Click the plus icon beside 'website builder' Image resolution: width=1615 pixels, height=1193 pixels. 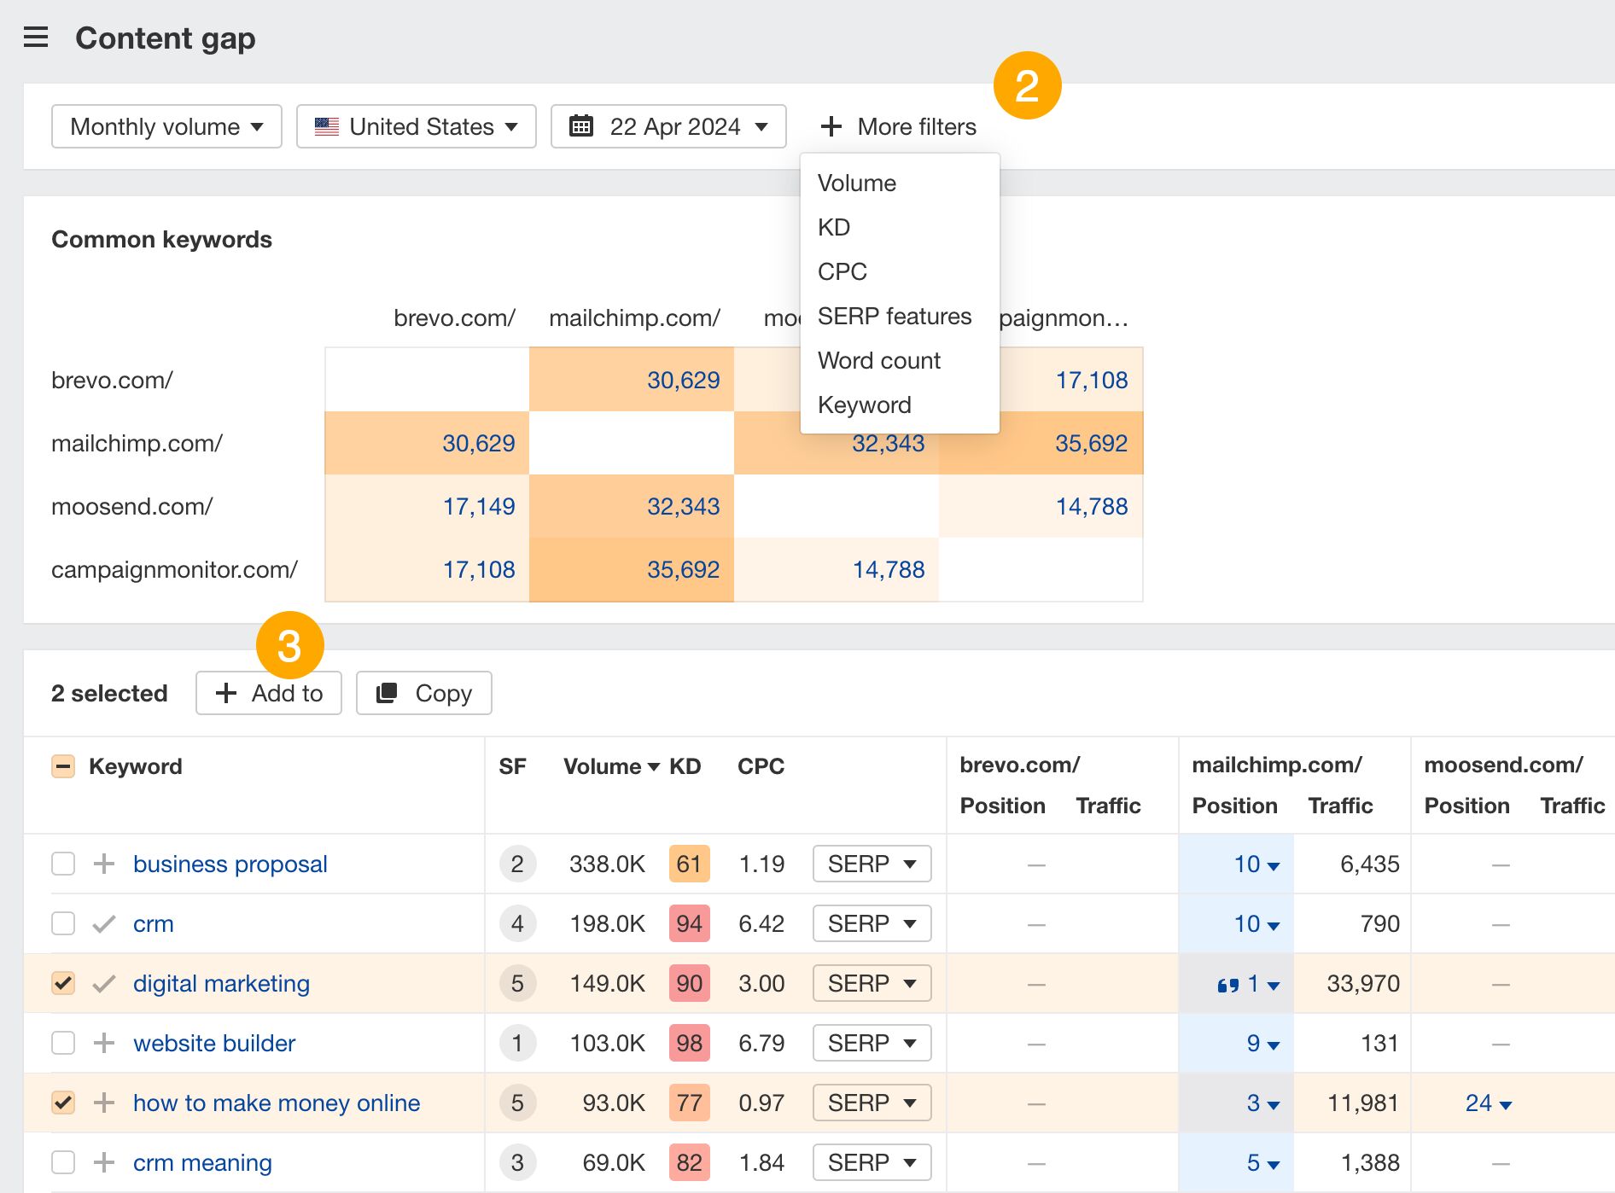click(103, 1043)
